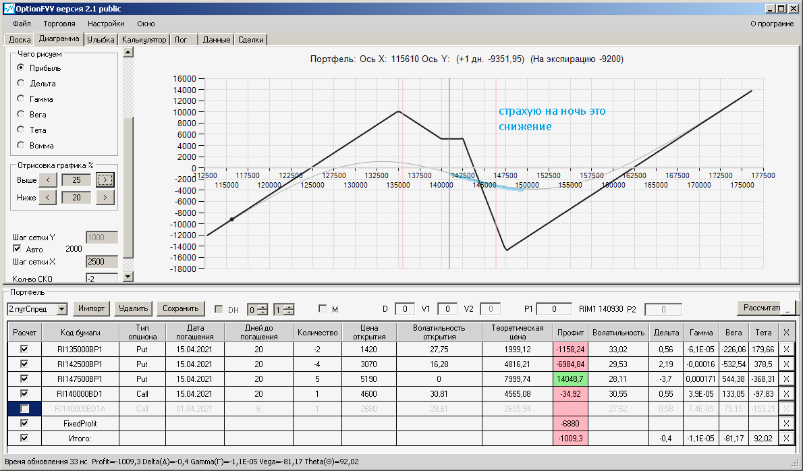Viewport: 803px width, 471px height.
Task: Delete the RI147500BP1 row with its X
Action: point(786,379)
